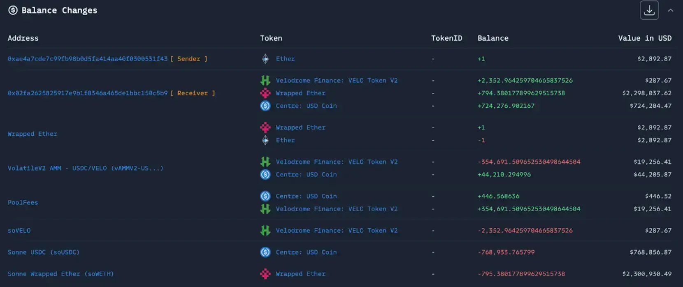Image resolution: width=683 pixels, height=287 pixels.
Task: Click the Wrapped Ether icon in Receiver row
Action: click(265, 93)
